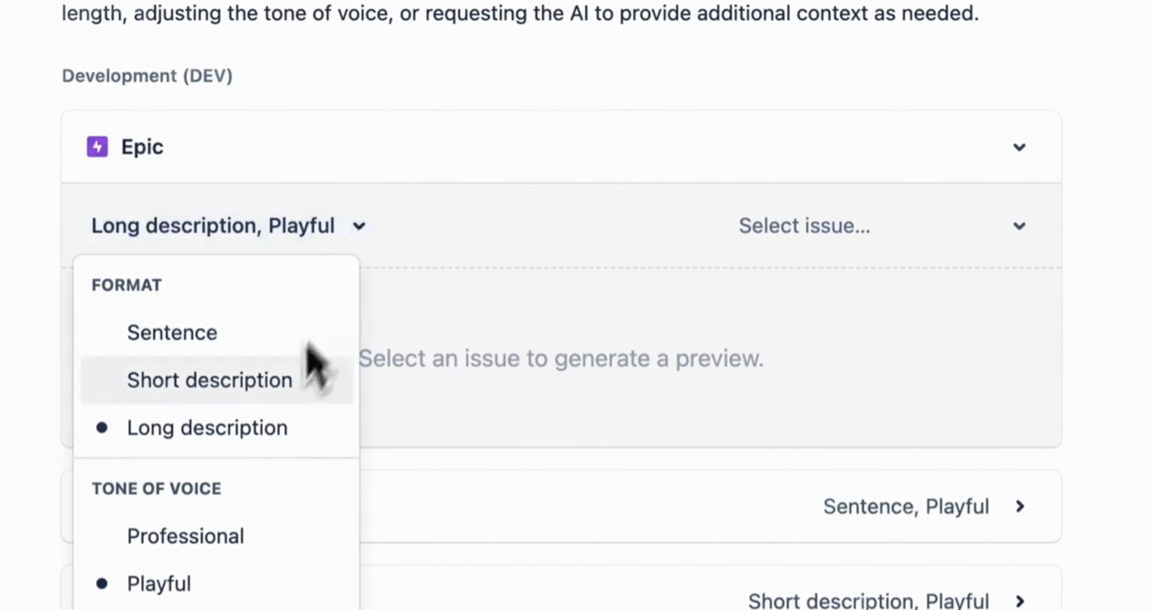Open the Select issue dropdown
1151x610 pixels.
coord(882,226)
